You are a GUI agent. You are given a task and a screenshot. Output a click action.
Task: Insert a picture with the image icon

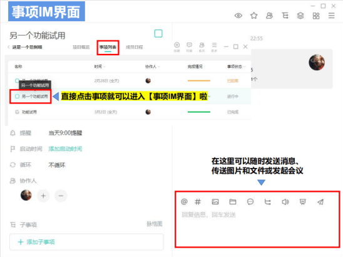tap(215, 202)
